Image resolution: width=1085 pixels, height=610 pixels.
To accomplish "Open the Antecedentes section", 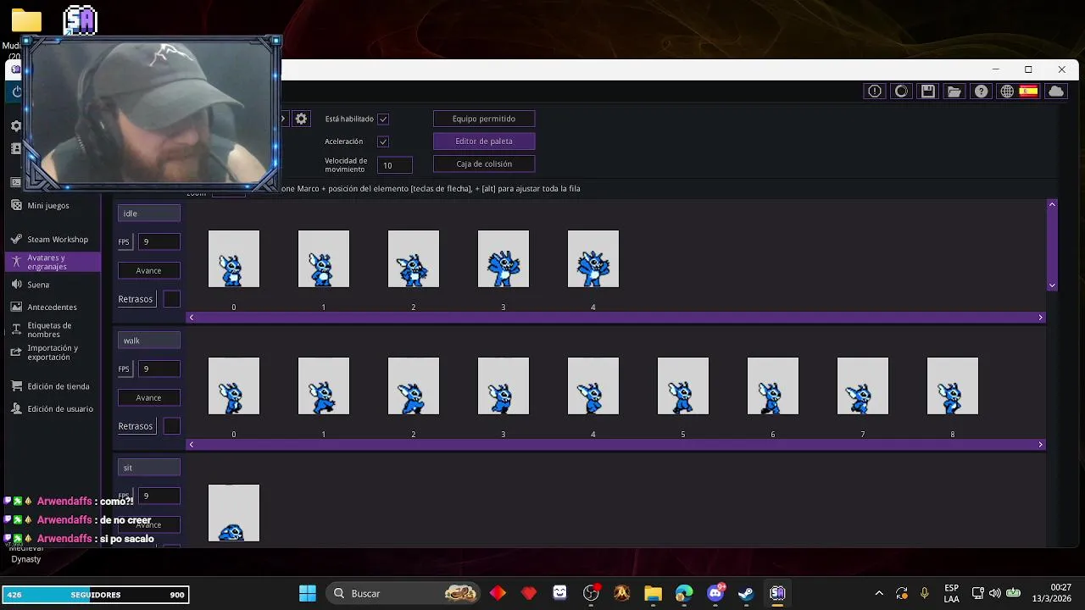I will (52, 307).
